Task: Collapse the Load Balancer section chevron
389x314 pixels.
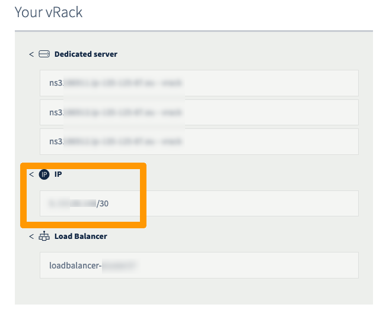Action: [31, 236]
